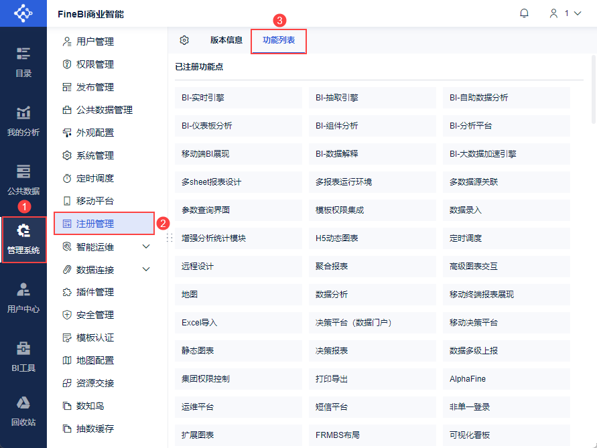Switch to the 版本信息 tab
The image size is (597, 448).
coord(226,40)
